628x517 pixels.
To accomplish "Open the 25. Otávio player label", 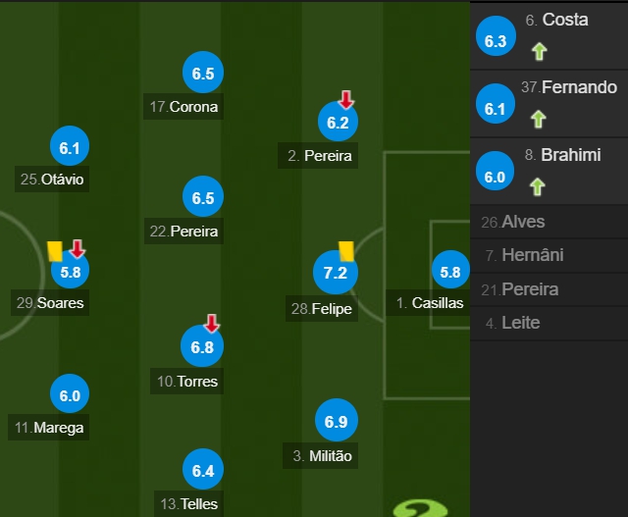I will 52,180.
